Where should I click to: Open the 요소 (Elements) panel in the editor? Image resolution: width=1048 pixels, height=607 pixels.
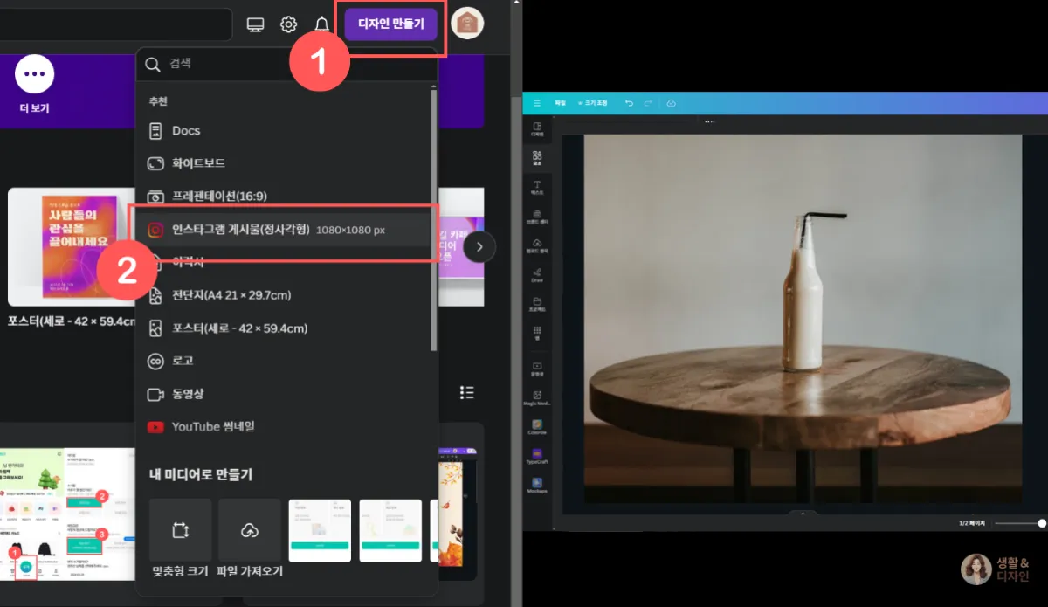(x=537, y=157)
